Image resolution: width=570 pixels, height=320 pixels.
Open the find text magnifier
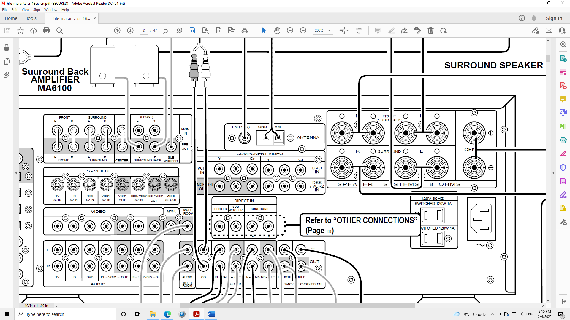pyautogui.click(x=60, y=31)
